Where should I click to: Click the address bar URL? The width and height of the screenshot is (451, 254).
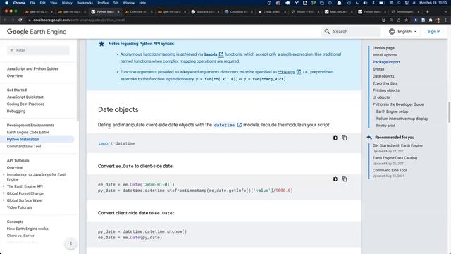tap(78, 20)
